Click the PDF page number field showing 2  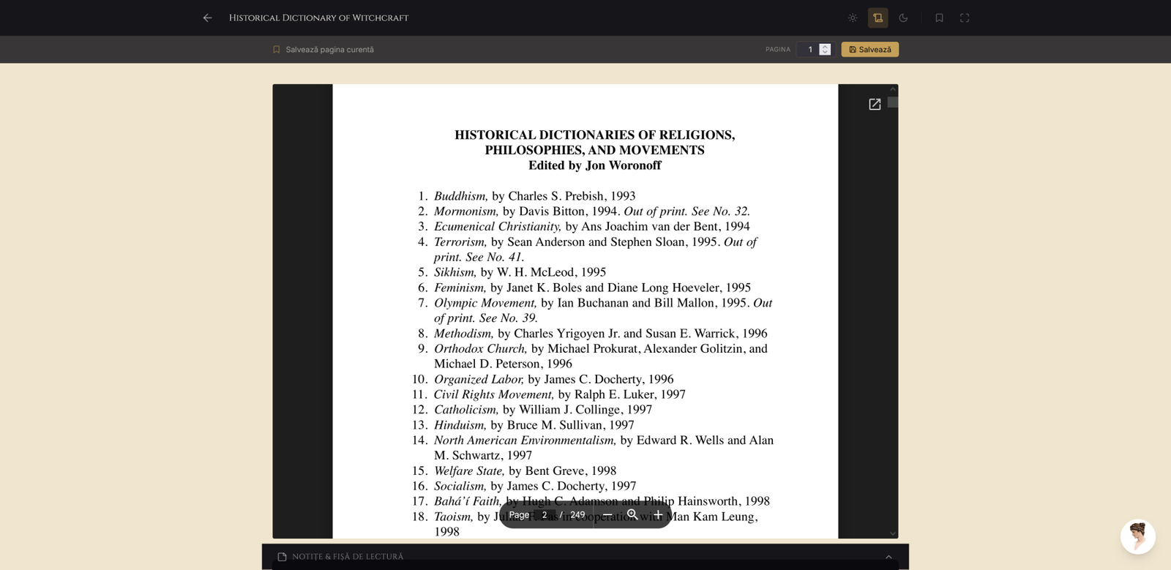click(x=544, y=515)
